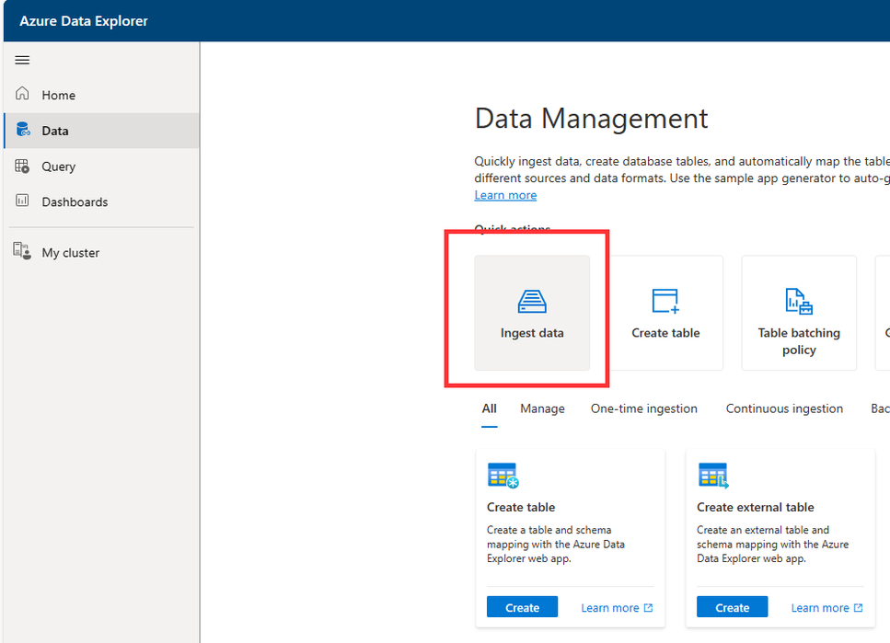Image resolution: width=890 pixels, height=643 pixels.
Task: Click the Create external table card title
Action: (x=755, y=508)
